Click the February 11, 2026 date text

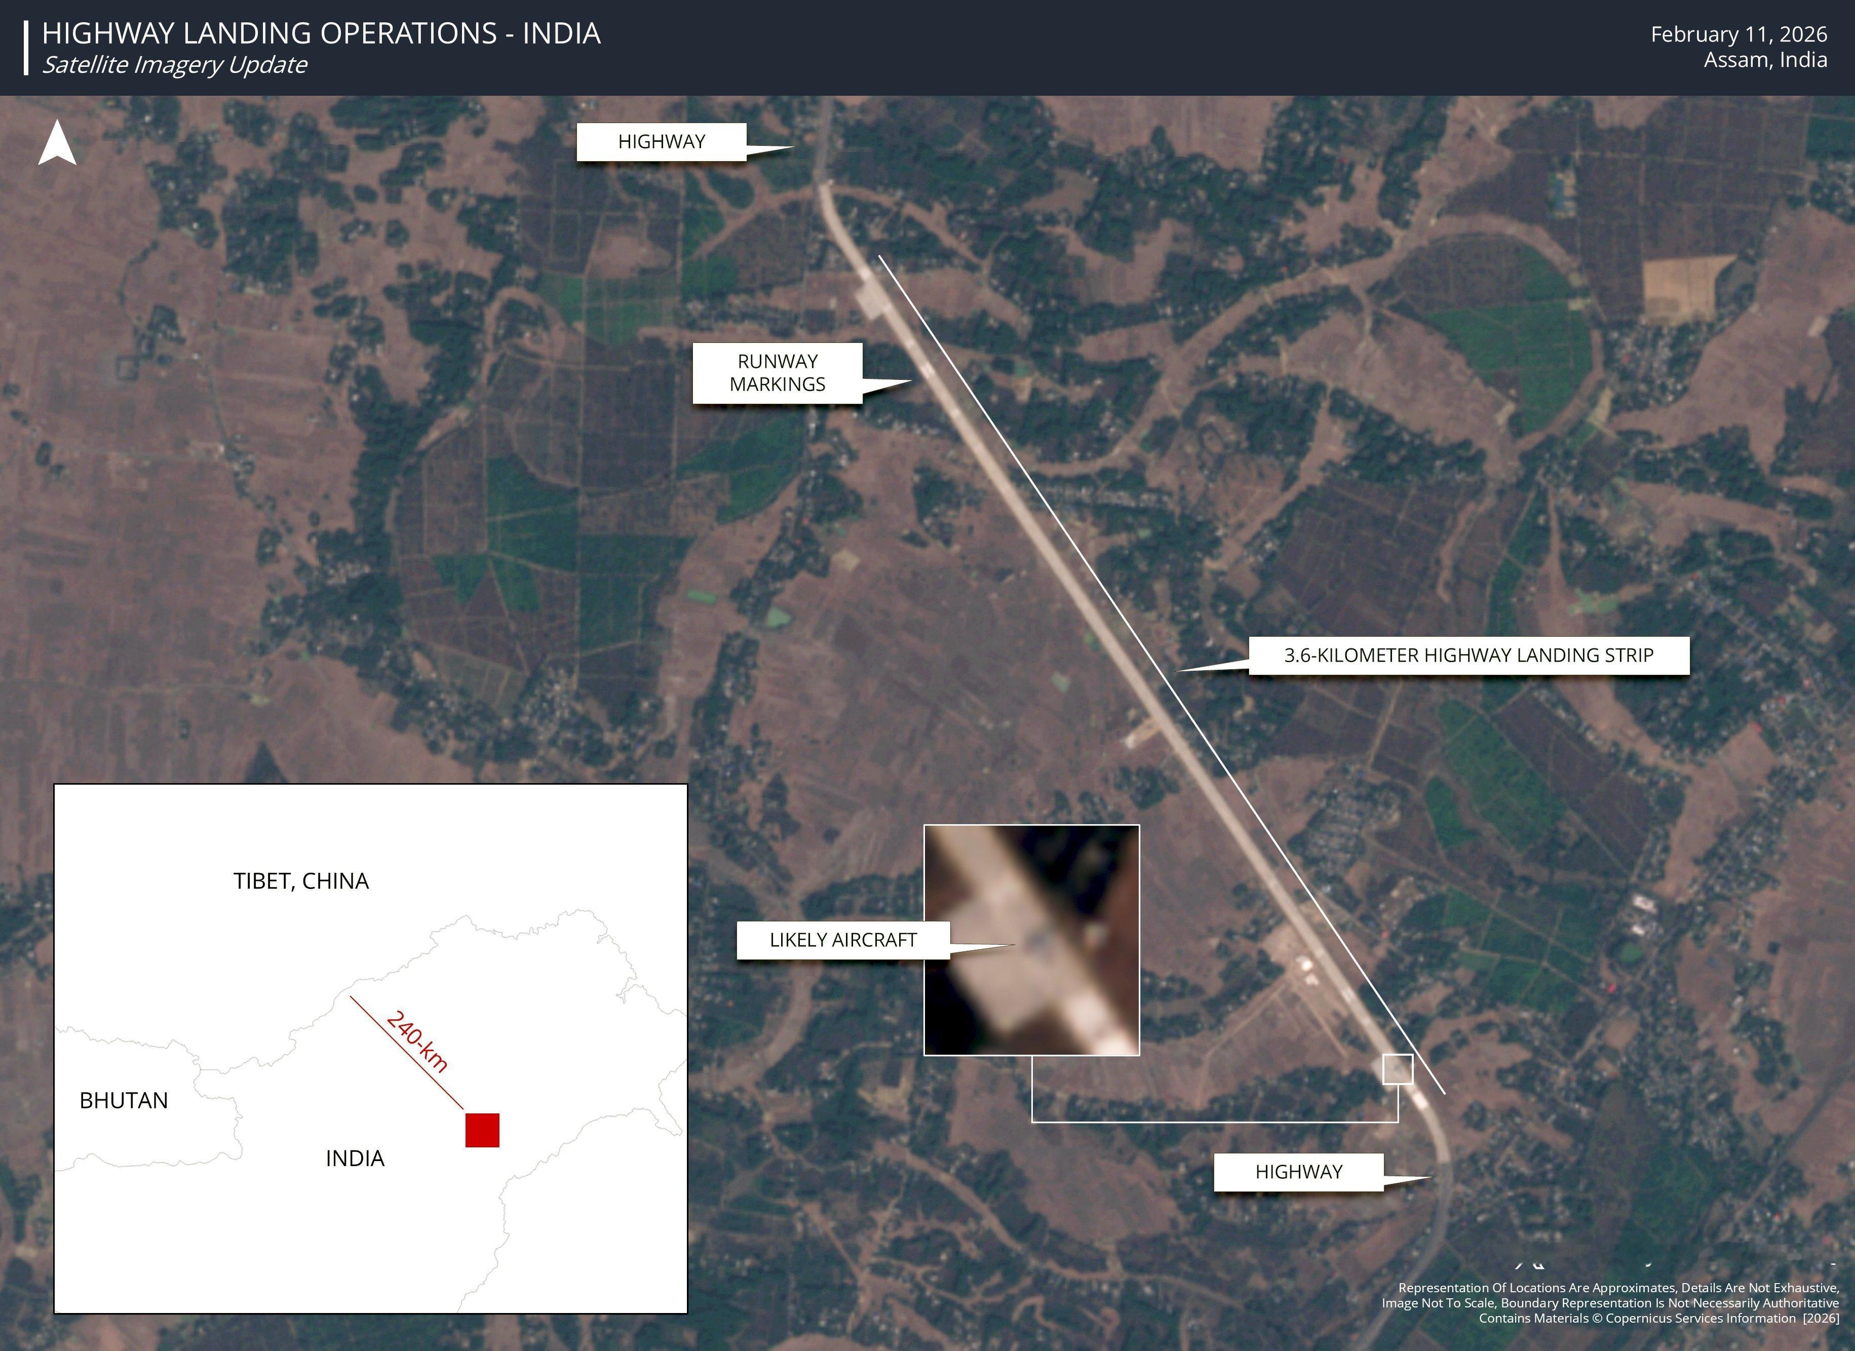tap(1738, 34)
